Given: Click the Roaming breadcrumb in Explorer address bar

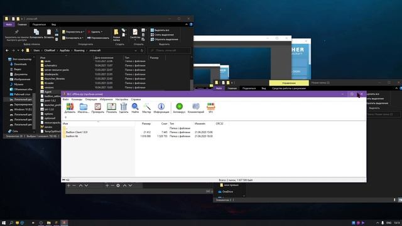Looking at the screenshot, I should (x=79, y=50).
